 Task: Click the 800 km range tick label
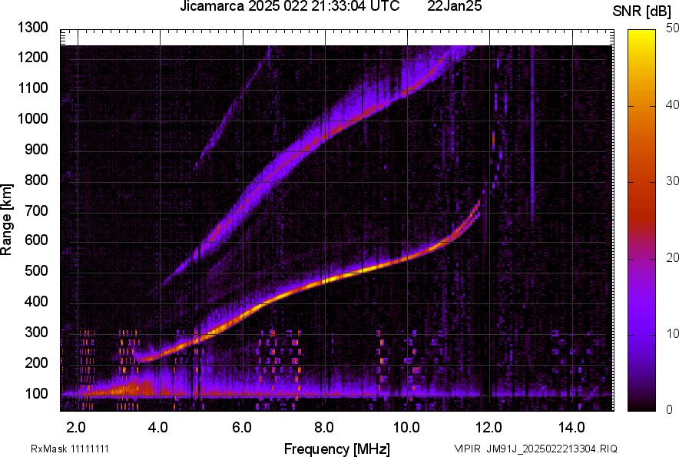(x=36, y=180)
